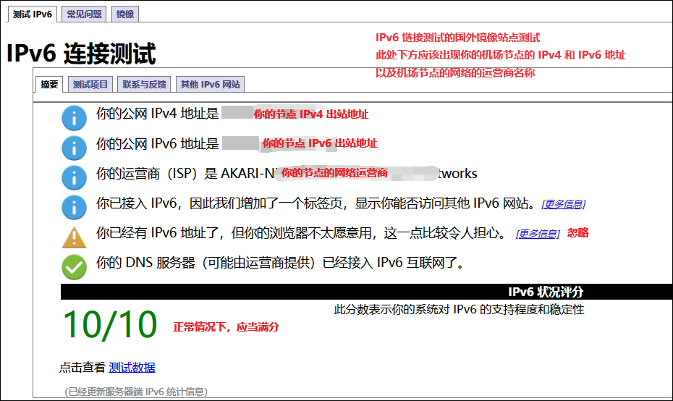Click info icon beside 你已接入 IPv6 row
The width and height of the screenshot is (673, 401).
click(75, 207)
